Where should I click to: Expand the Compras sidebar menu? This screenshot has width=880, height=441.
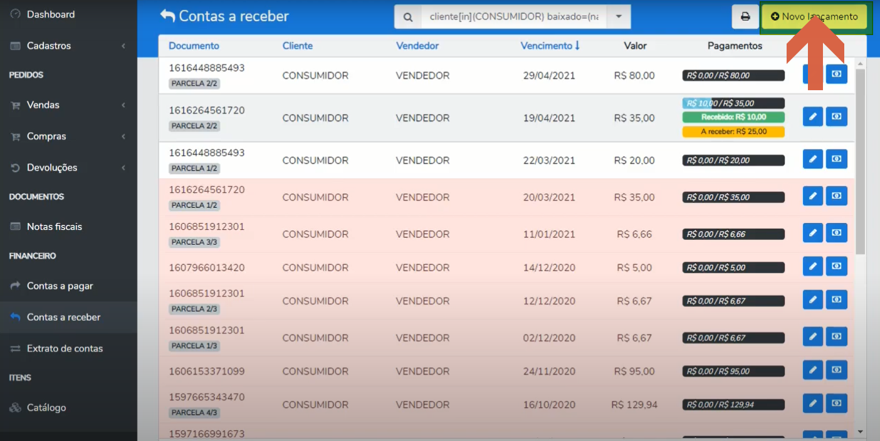68,136
